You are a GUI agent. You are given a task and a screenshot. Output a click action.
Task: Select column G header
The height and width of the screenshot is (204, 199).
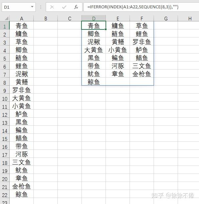(x=166, y=18)
